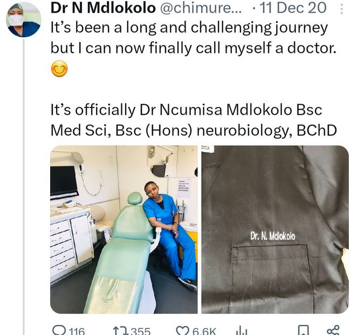Open the profile avatar picture

tap(23, 19)
